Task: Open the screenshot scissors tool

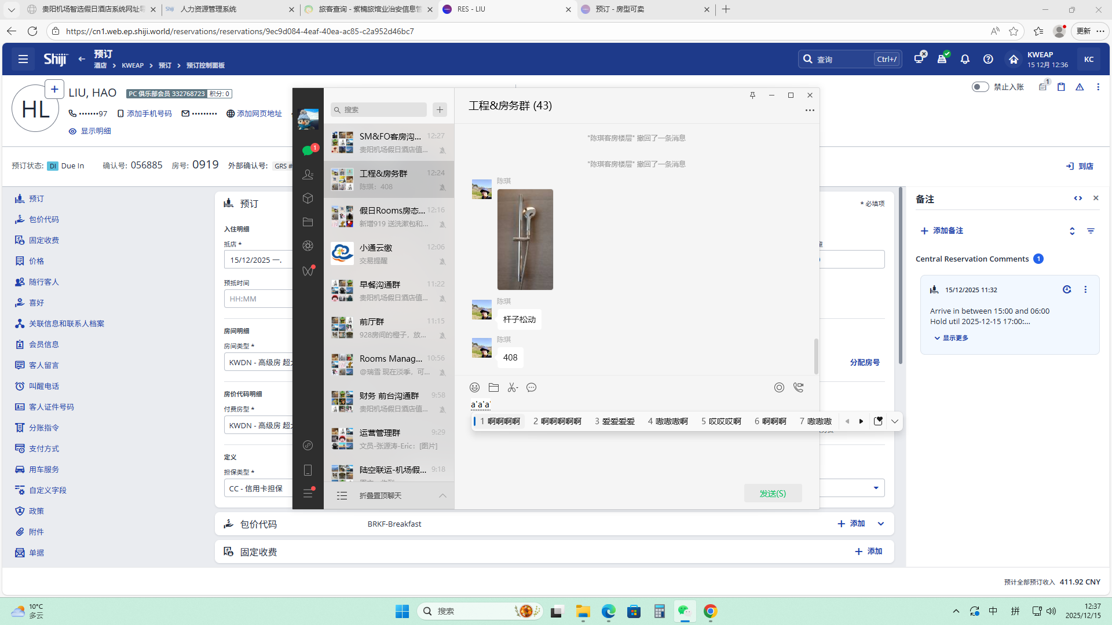Action: (x=513, y=388)
